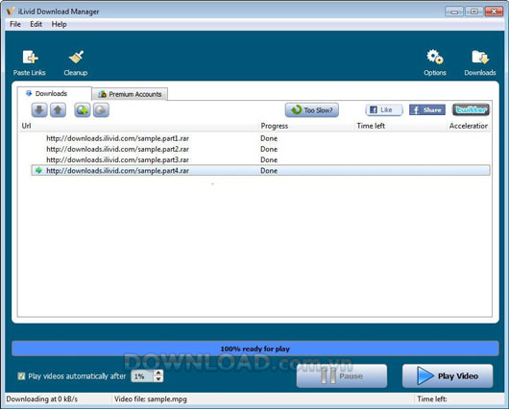Click the greyed-out globe button
The width and height of the screenshot is (509, 409).
(101, 110)
